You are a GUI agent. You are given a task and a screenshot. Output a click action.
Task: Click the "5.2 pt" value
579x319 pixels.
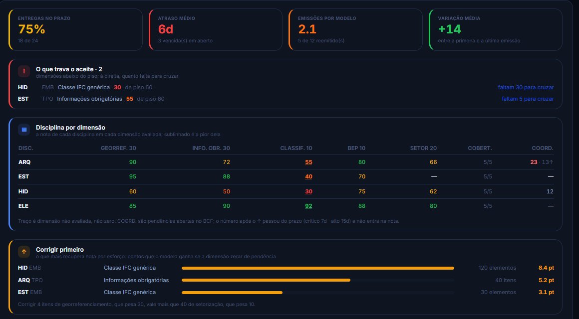546,280
